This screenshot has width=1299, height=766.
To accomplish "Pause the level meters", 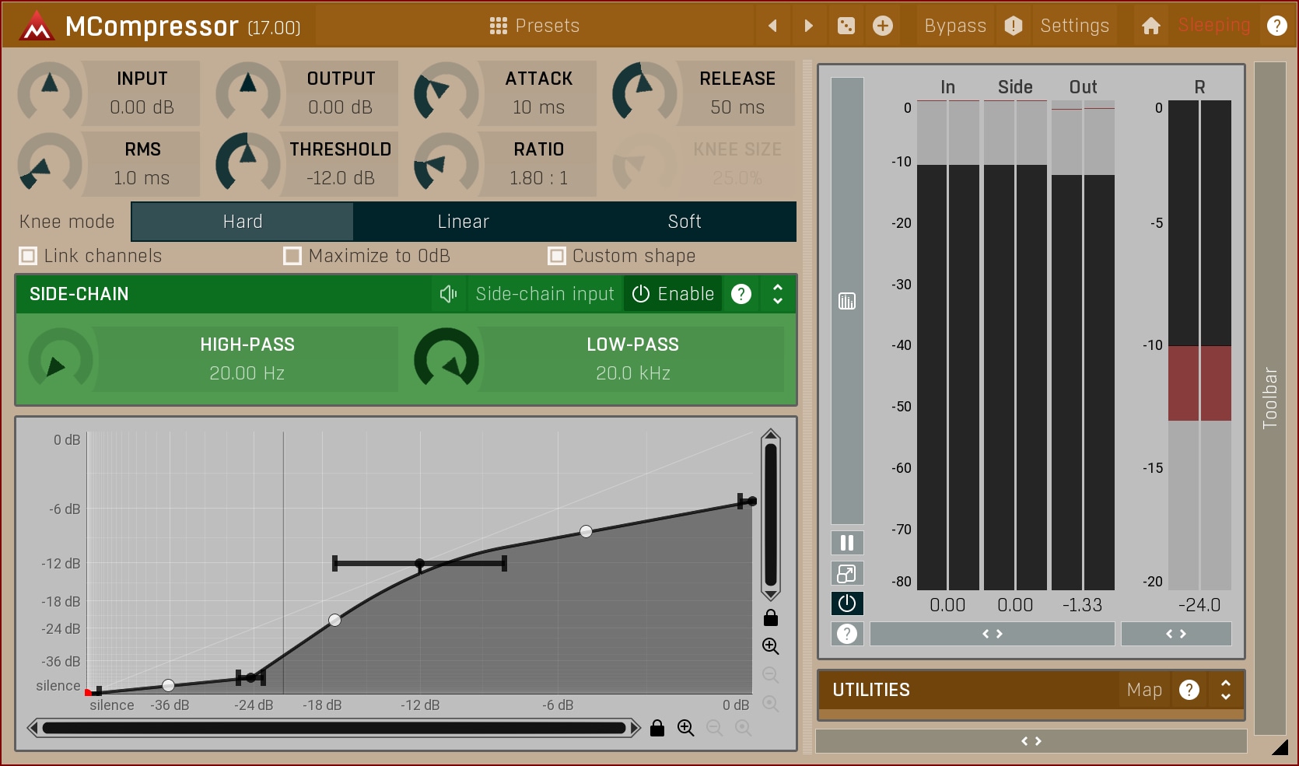I will [x=847, y=543].
